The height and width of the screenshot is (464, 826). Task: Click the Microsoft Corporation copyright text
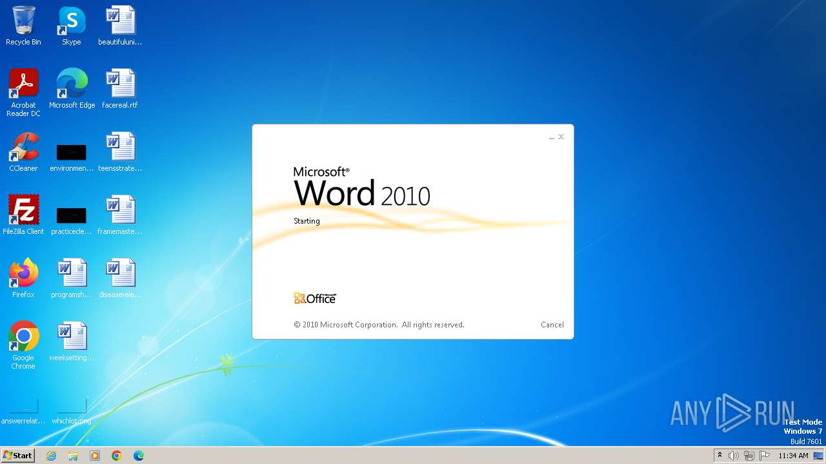[379, 325]
